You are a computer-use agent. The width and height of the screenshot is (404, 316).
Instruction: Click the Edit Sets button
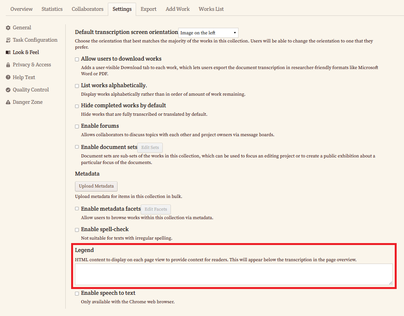(x=150, y=147)
